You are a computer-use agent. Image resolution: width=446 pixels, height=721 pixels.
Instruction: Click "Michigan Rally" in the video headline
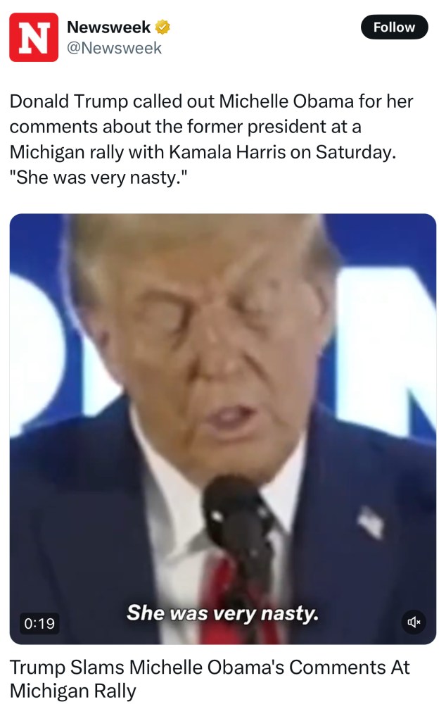coord(73,691)
